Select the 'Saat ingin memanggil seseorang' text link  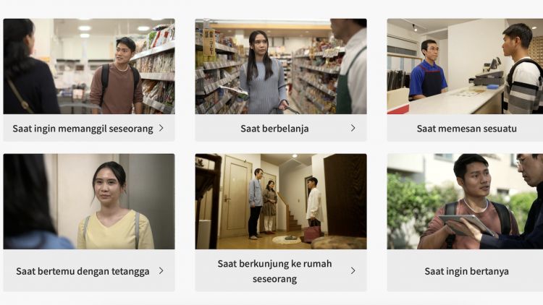[83, 129]
